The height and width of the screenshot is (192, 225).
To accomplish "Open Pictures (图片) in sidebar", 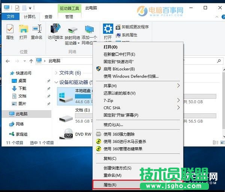I will (19, 104).
